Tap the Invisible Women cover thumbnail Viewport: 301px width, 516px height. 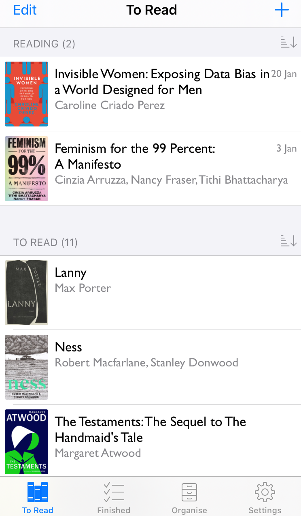pyautogui.click(x=27, y=94)
